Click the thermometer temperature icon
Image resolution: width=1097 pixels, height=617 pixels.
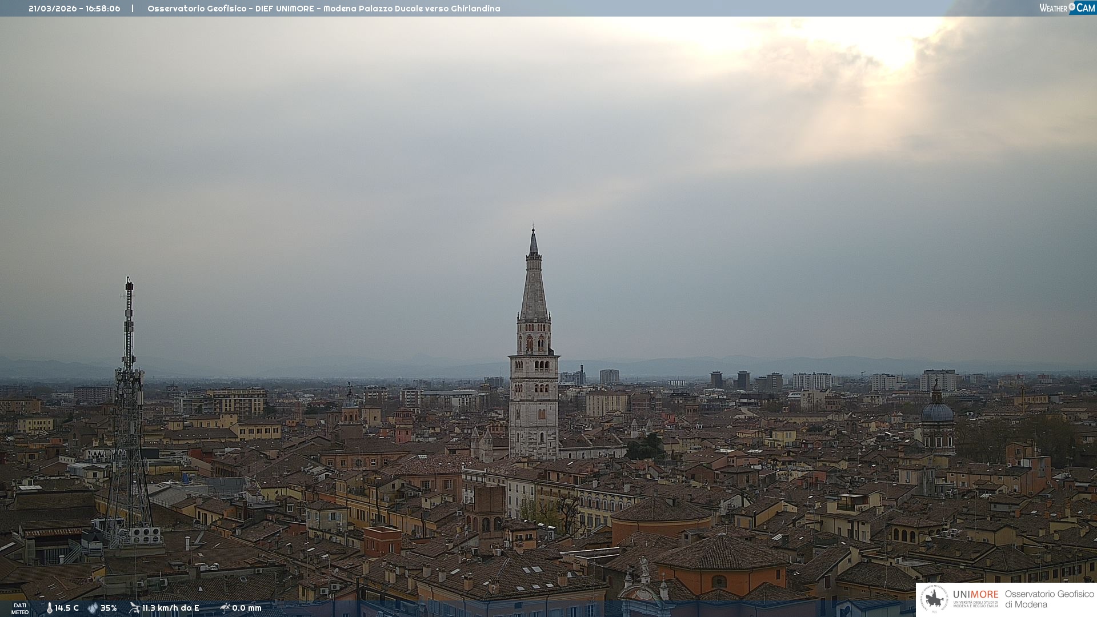click(49, 608)
